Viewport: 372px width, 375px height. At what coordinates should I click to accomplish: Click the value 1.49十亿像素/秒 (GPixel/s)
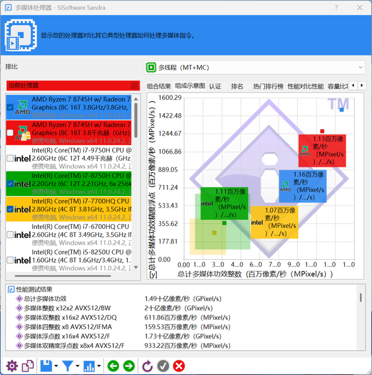183,299
